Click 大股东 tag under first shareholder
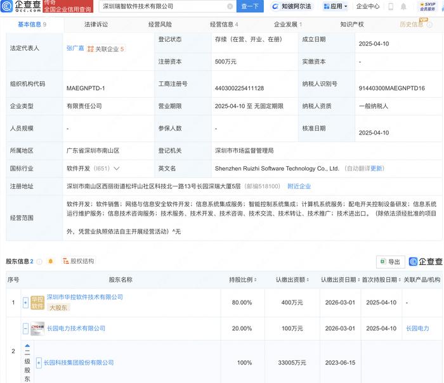This screenshot has height=383, width=444. coord(58,308)
